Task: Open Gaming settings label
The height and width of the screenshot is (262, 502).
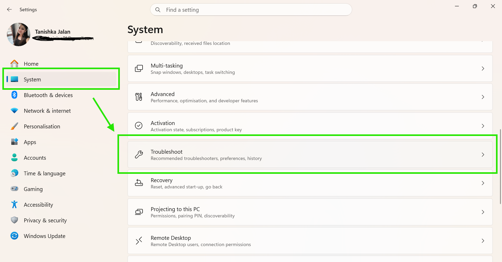Action: tap(33, 189)
